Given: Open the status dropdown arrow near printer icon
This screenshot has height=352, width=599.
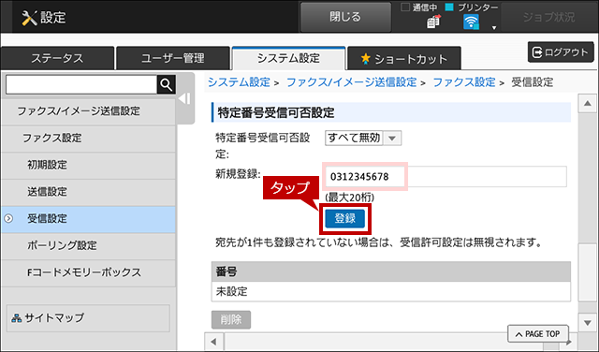Looking at the screenshot, I should 494,27.
